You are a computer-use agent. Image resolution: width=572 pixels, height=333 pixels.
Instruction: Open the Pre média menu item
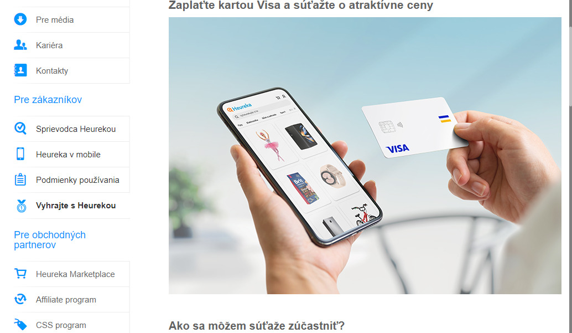click(x=55, y=20)
